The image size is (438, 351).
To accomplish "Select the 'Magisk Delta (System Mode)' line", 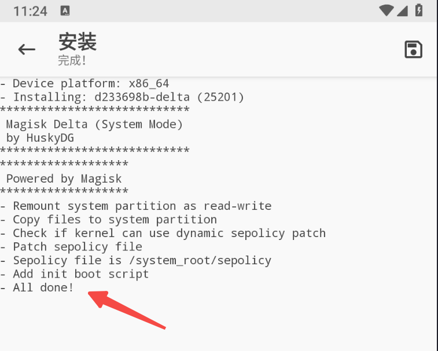I will [x=94, y=124].
